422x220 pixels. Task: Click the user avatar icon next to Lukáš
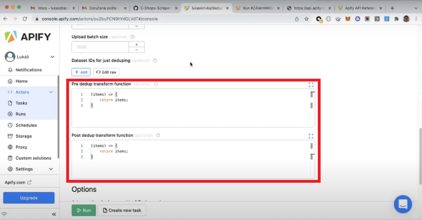pyautogui.click(x=10, y=57)
